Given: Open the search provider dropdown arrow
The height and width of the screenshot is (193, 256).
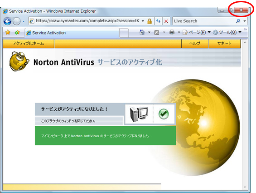Looking at the screenshot, I should coord(245,21).
